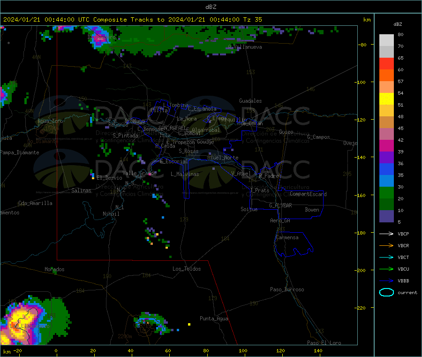Click the 'VBCT' legend label

(x=403, y=258)
